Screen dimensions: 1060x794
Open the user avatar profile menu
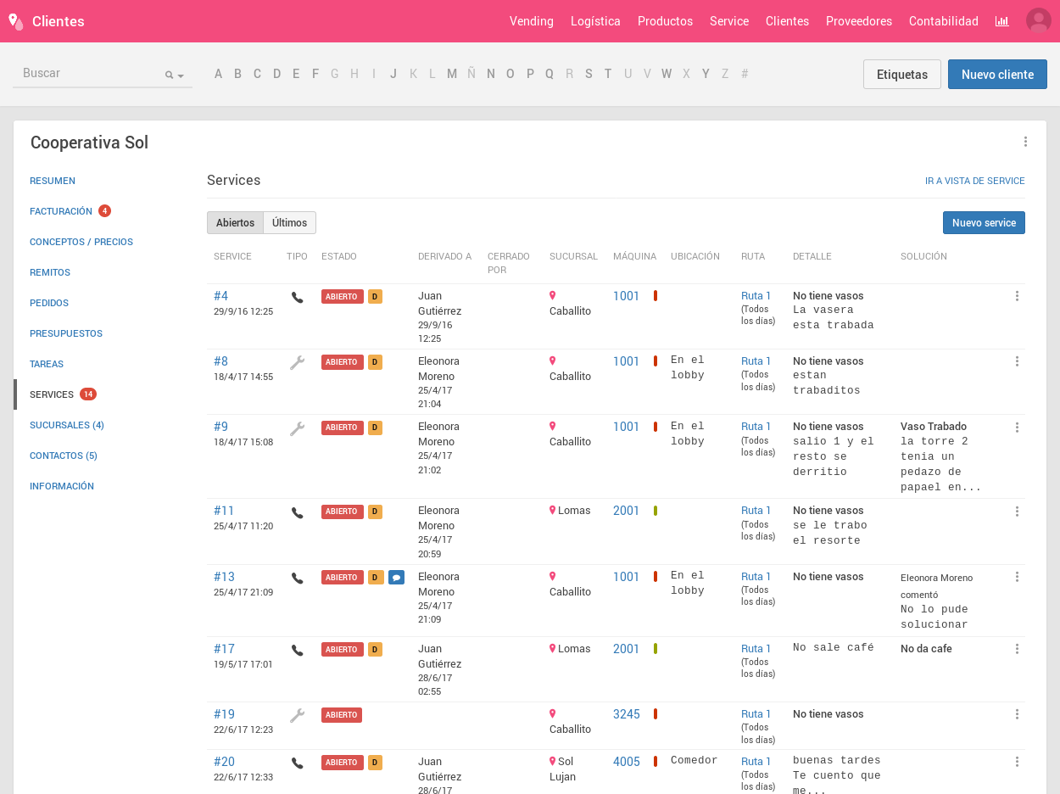point(1038,21)
